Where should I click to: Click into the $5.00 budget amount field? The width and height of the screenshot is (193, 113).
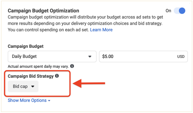(143, 57)
